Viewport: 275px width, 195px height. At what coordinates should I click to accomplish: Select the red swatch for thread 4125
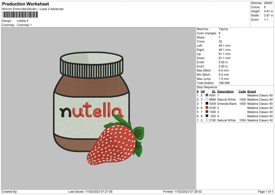click(x=207, y=108)
